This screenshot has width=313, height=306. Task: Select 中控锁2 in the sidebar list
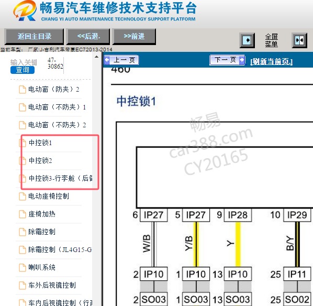[x=40, y=160]
